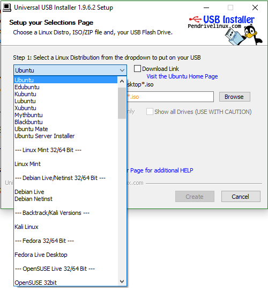Click the Cancel button
Image resolution: width=268 pixels, height=288 pixels.
click(x=241, y=197)
